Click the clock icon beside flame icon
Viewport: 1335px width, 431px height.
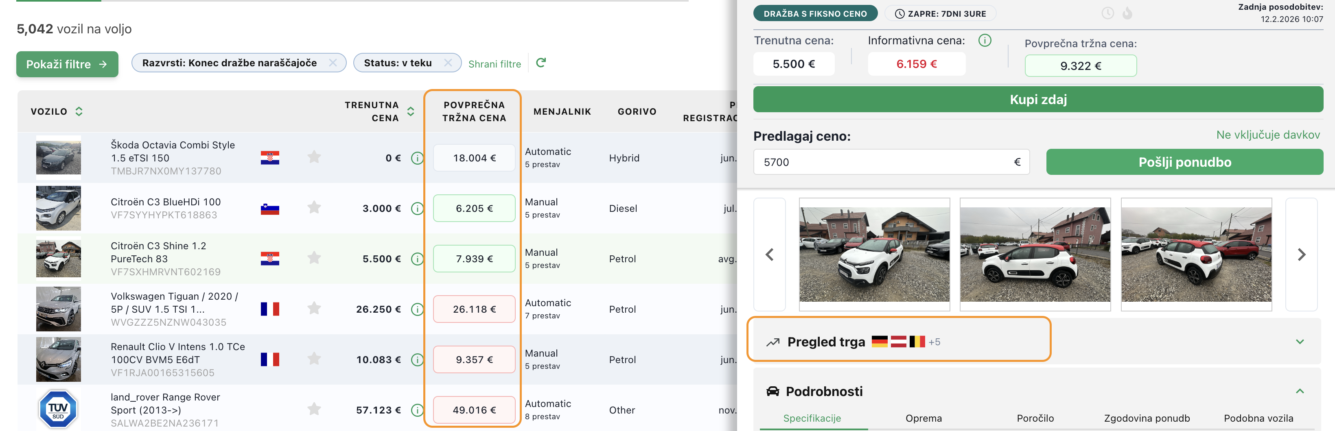(x=1107, y=13)
